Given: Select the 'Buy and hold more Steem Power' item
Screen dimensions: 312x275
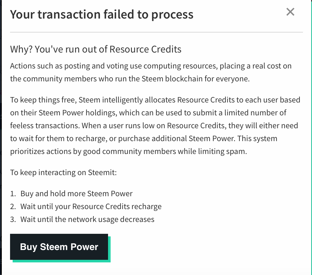Looking at the screenshot, I should click(x=76, y=193).
